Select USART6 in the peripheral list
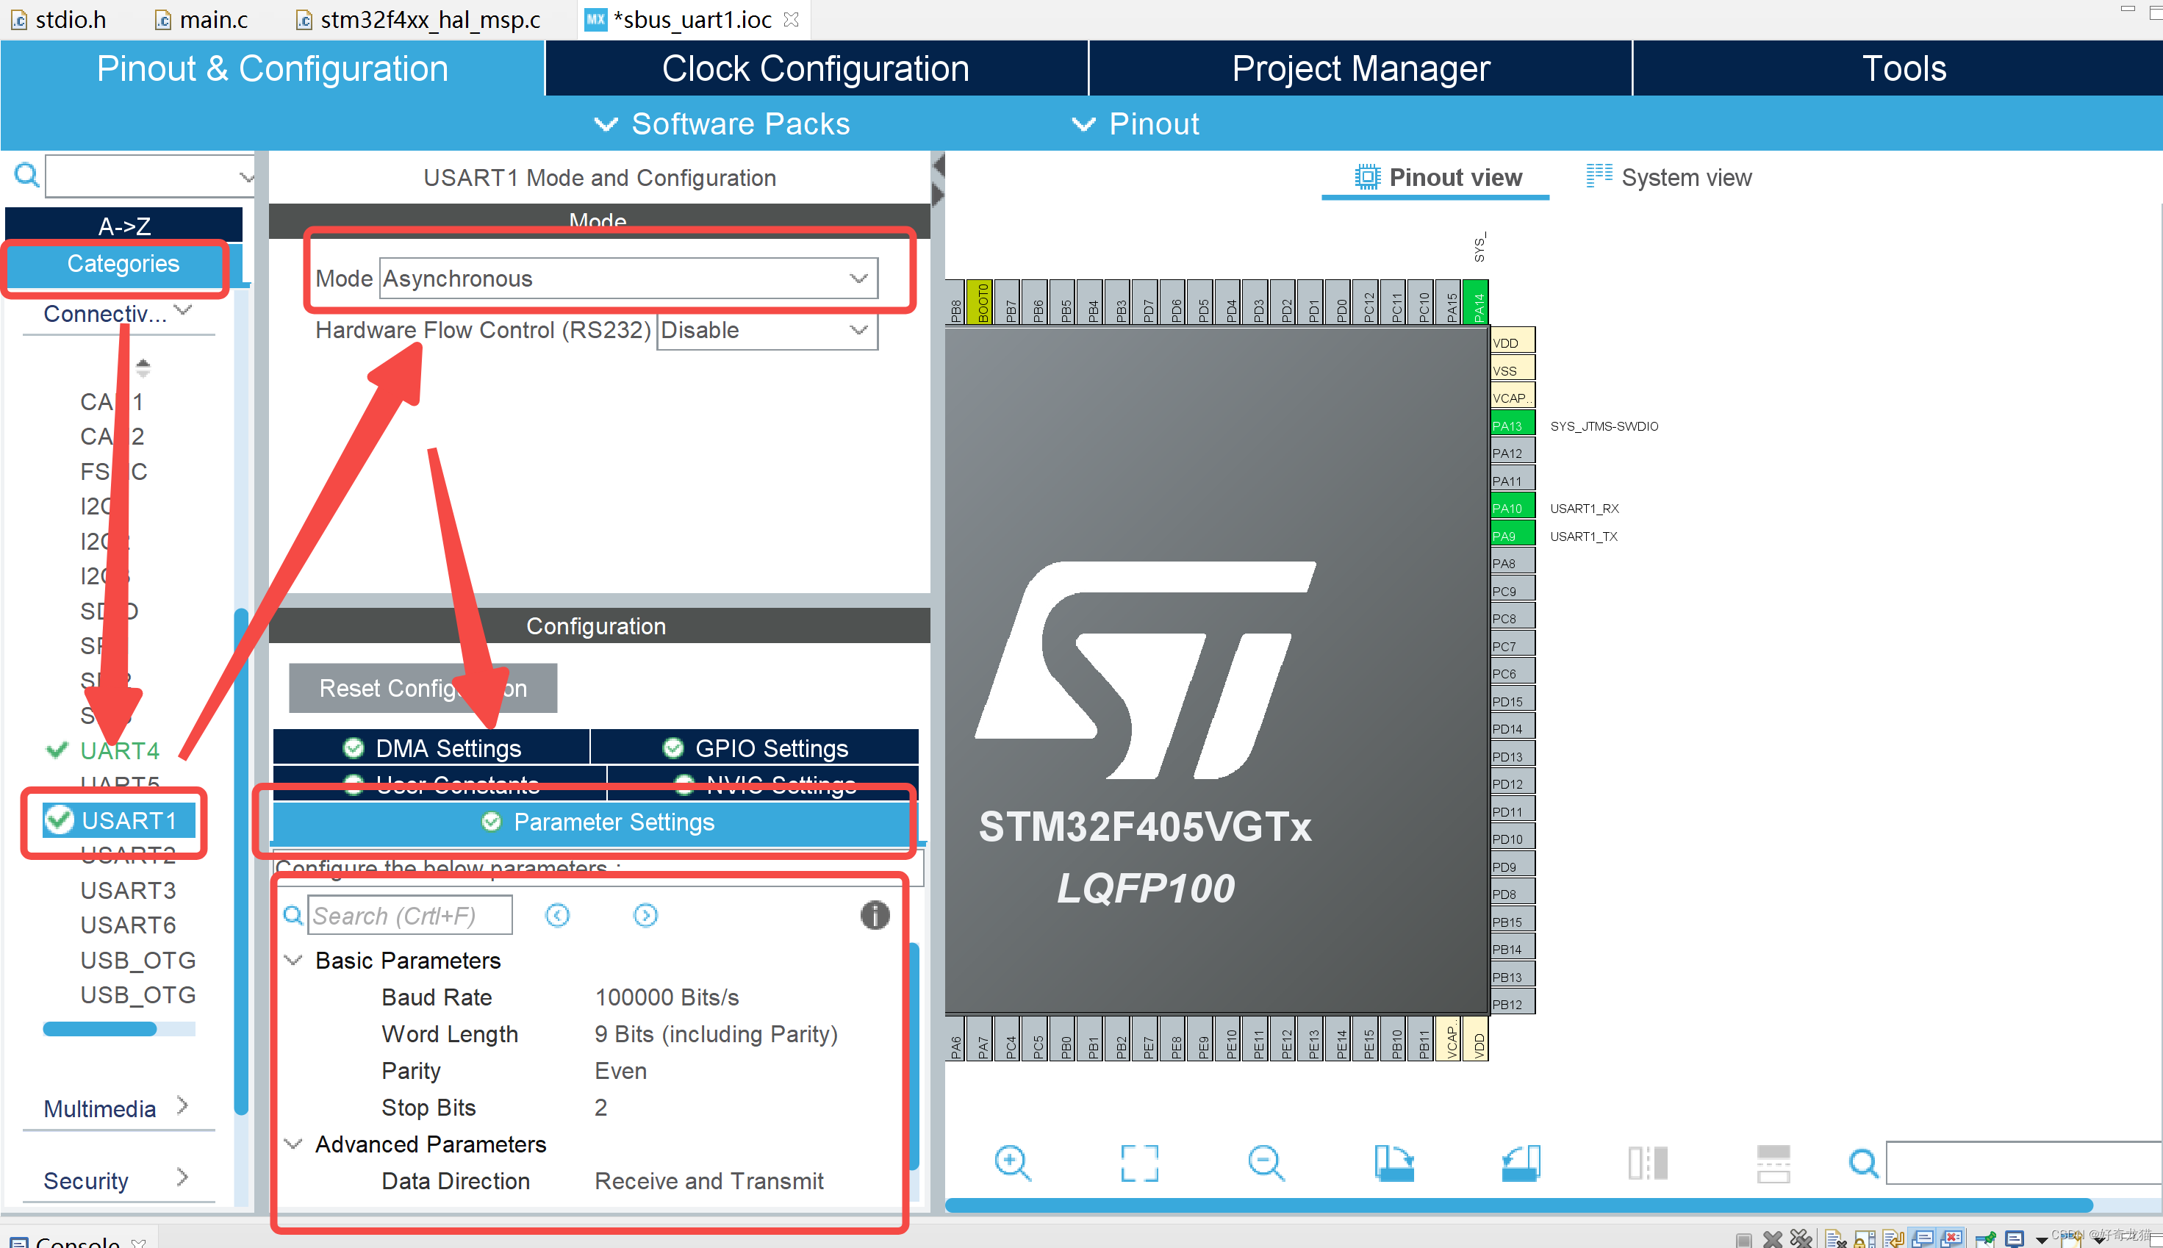2163x1248 pixels. tap(128, 925)
